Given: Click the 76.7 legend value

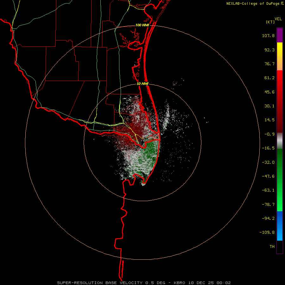Looking at the screenshot, I should point(269,64).
